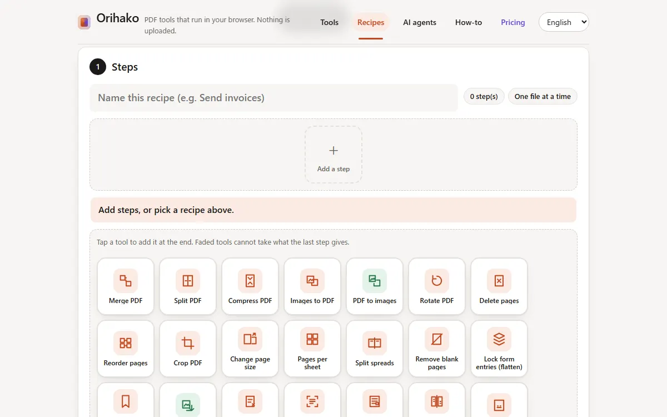Focus the recipe name input field
This screenshot has height=417, width=667.
pos(274,98)
